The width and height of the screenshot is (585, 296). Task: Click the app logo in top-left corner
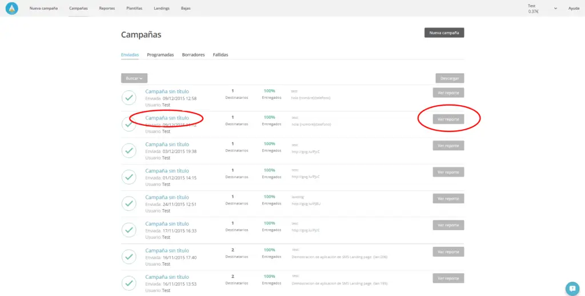(x=11, y=9)
